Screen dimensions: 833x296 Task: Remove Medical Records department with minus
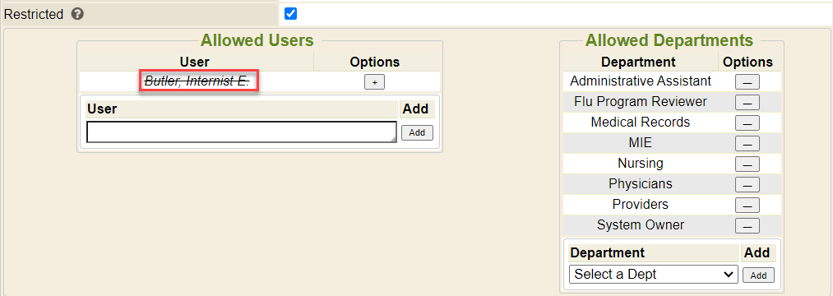[x=747, y=123]
